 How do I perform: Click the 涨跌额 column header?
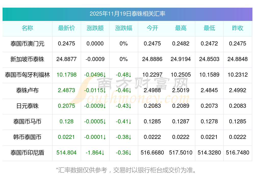click(x=95, y=28)
